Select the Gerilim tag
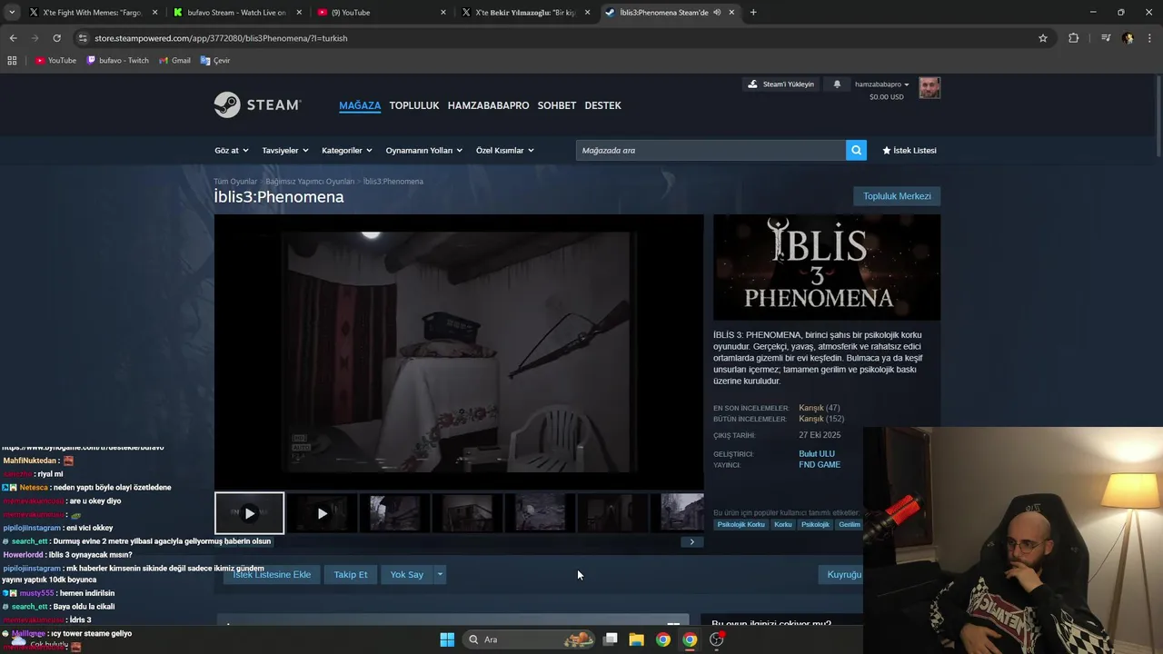The image size is (1163, 654). click(849, 524)
